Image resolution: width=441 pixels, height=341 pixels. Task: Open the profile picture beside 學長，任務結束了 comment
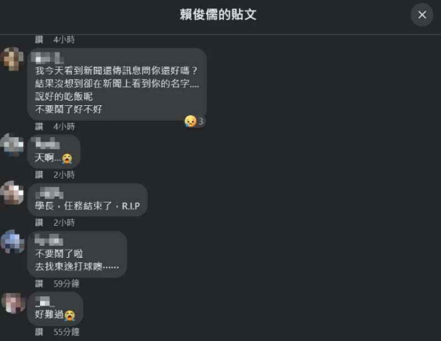pos(12,193)
